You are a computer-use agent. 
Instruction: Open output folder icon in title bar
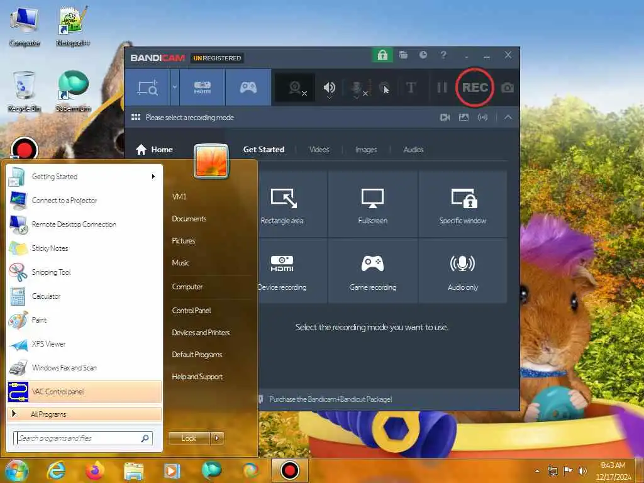[x=403, y=55]
